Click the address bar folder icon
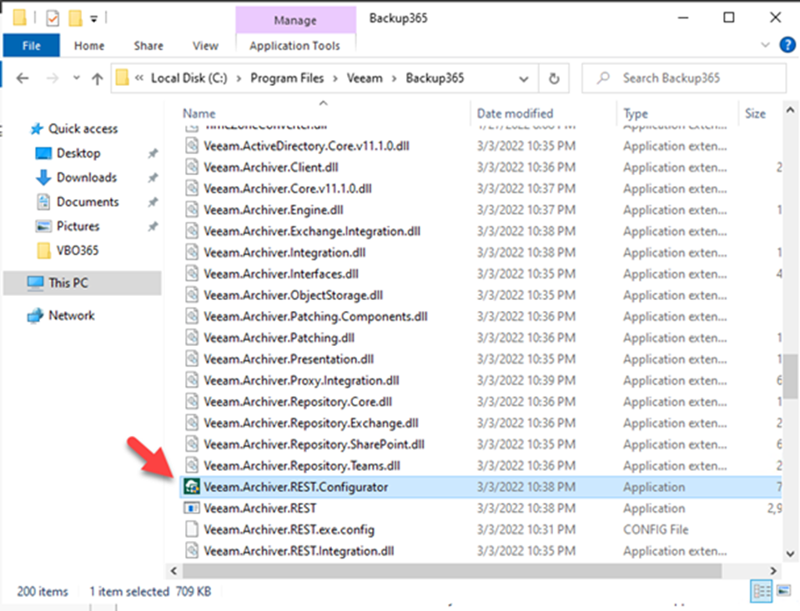800x611 pixels. point(123,78)
